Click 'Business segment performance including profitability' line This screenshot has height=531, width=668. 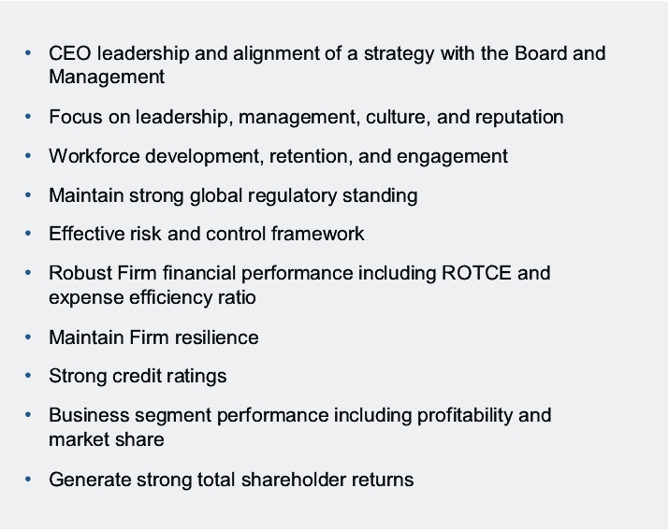point(299,414)
